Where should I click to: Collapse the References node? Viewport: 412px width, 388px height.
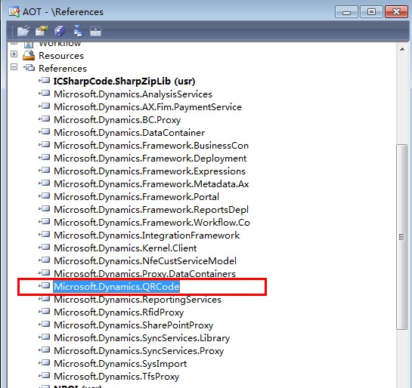(x=14, y=67)
